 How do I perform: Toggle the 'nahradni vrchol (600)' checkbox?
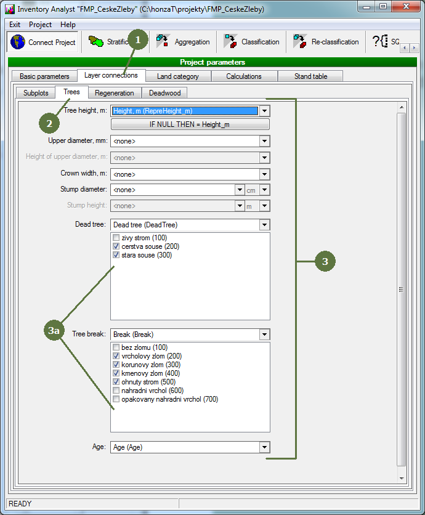coord(116,391)
